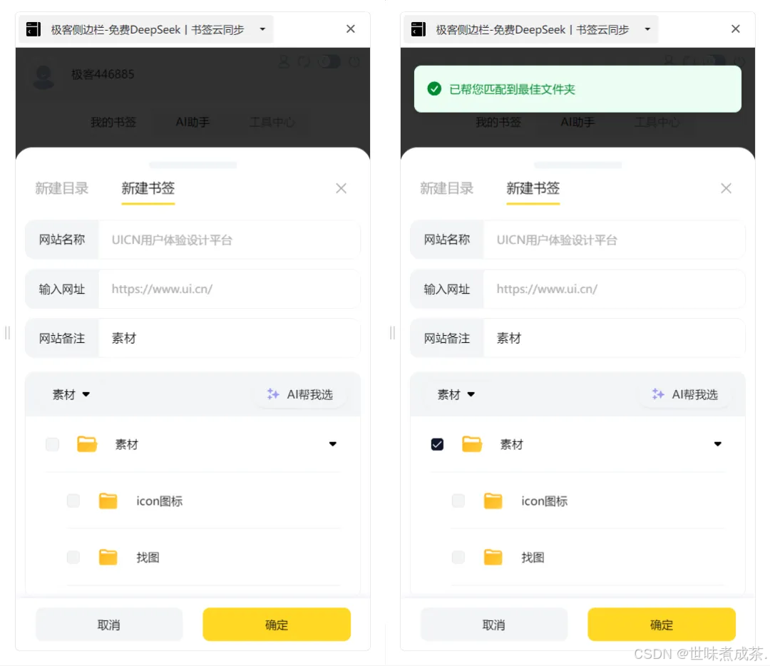Click 取消 button in left panel
Screen dimensions: 770x666
pyautogui.click(x=109, y=624)
